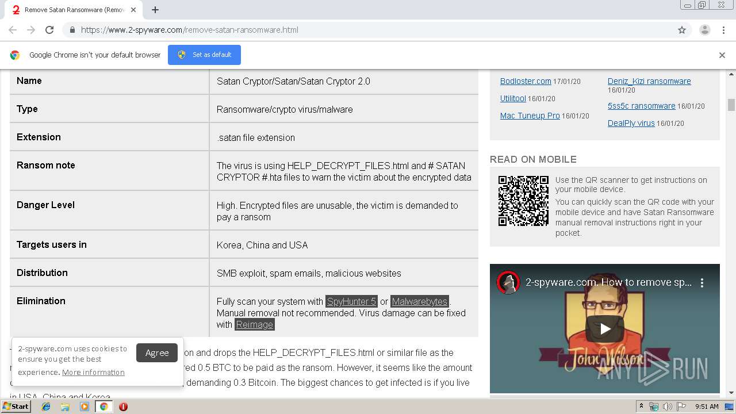The image size is (736, 414).
Task: Open the Deniz_Kizi ransomware link
Action: pyautogui.click(x=649, y=81)
